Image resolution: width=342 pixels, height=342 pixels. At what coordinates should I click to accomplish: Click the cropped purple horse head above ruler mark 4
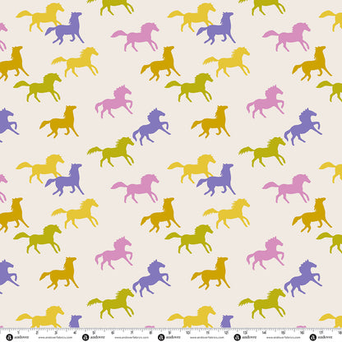click(75, 321)
